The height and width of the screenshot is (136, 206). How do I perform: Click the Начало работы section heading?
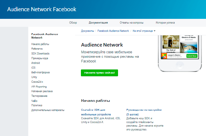tap(96, 101)
